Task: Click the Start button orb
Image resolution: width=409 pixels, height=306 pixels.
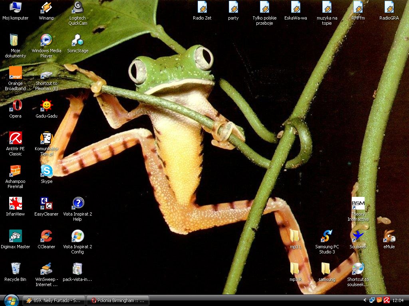Action: (x=11, y=300)
